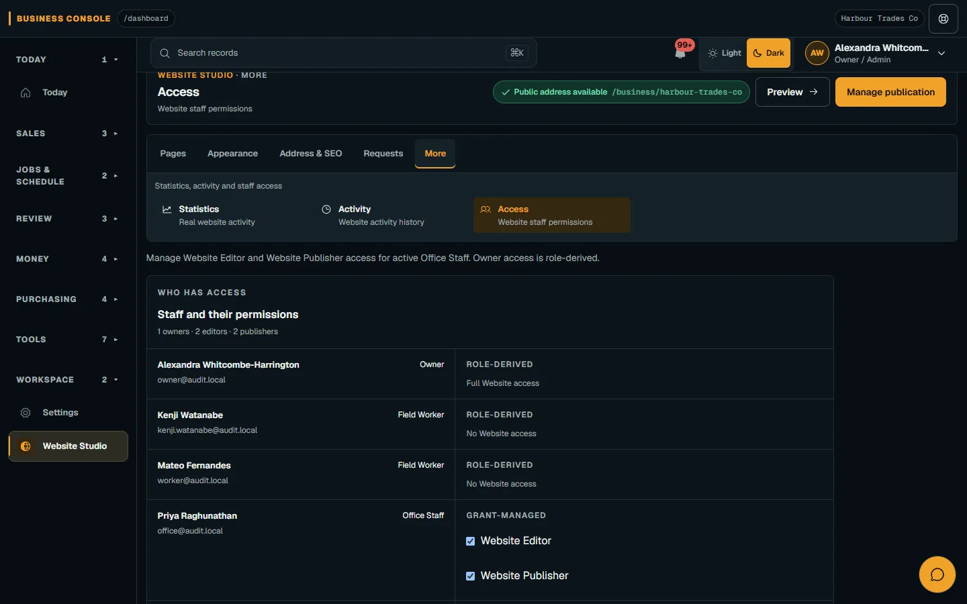Open the chat bubble button
The height and width of the screenshot is (604, 967).
[x=937, y=574]
